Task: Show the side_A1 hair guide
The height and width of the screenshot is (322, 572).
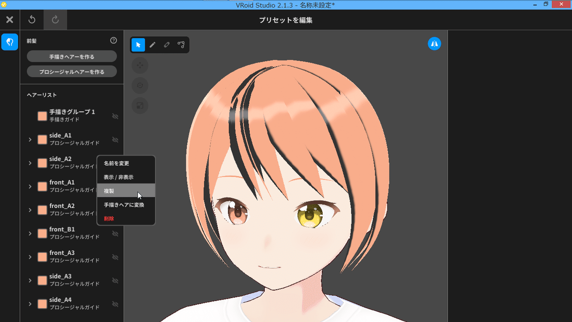Action: click(115, 139)
